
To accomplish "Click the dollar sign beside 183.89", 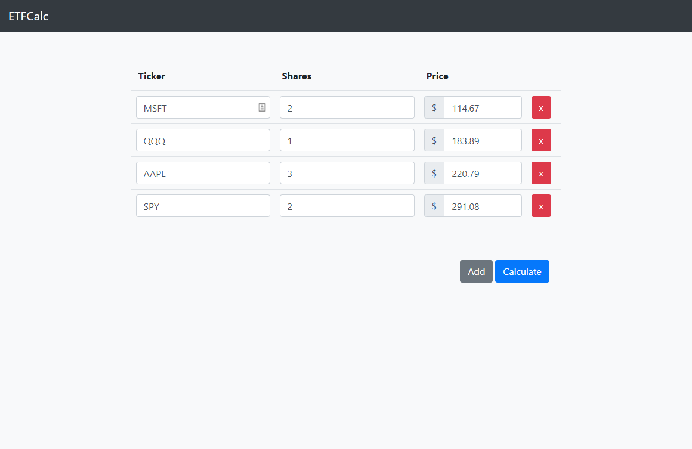I will click(434, 140).
